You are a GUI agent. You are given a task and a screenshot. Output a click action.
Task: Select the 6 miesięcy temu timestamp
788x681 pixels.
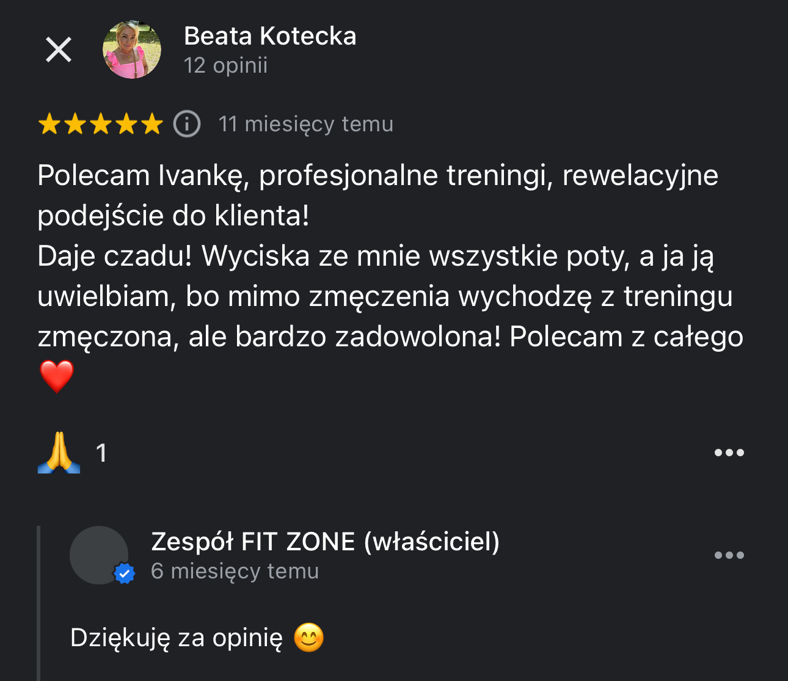point(235,571)
